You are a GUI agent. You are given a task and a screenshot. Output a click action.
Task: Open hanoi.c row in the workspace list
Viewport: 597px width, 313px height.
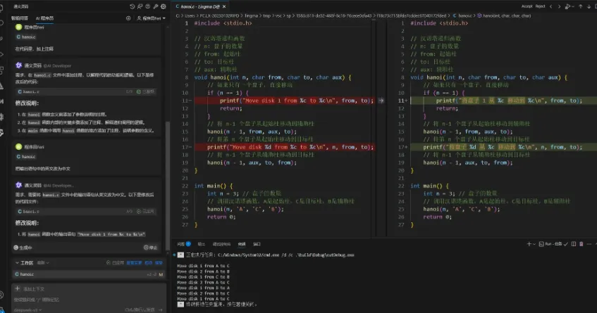click(89, 274)
